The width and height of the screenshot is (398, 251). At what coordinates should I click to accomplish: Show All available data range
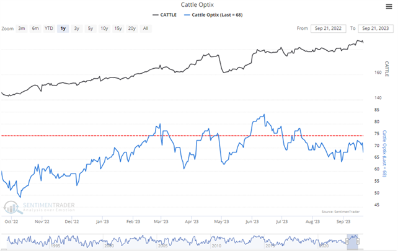tap(146, 29)
